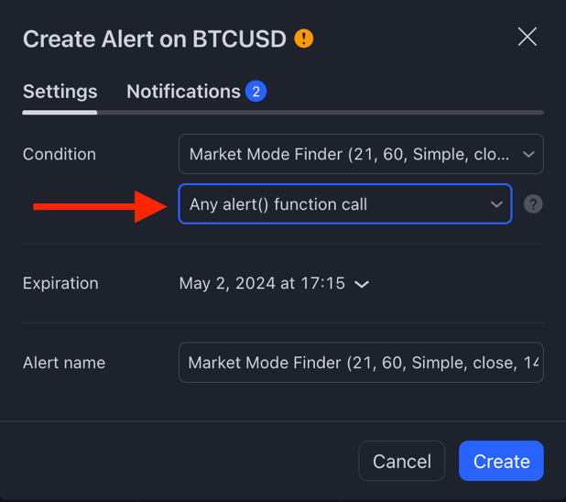Click the Condition label
The image size is (566, 502).
[x=60, y=154]
